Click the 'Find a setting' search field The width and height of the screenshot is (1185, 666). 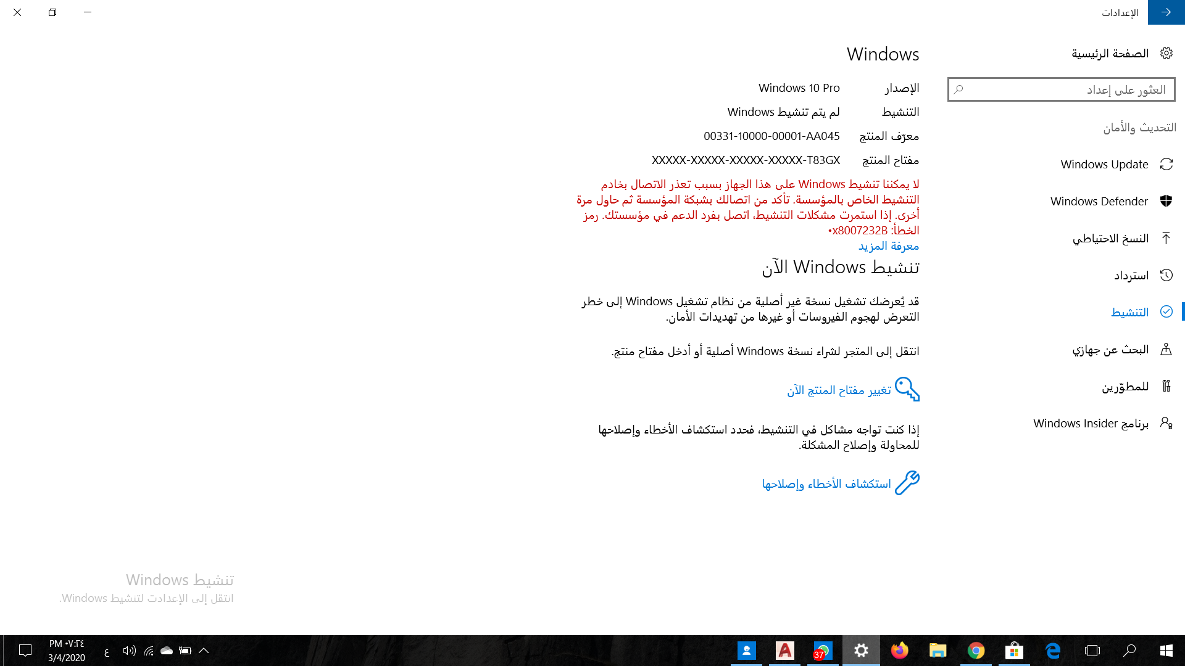1062,89
